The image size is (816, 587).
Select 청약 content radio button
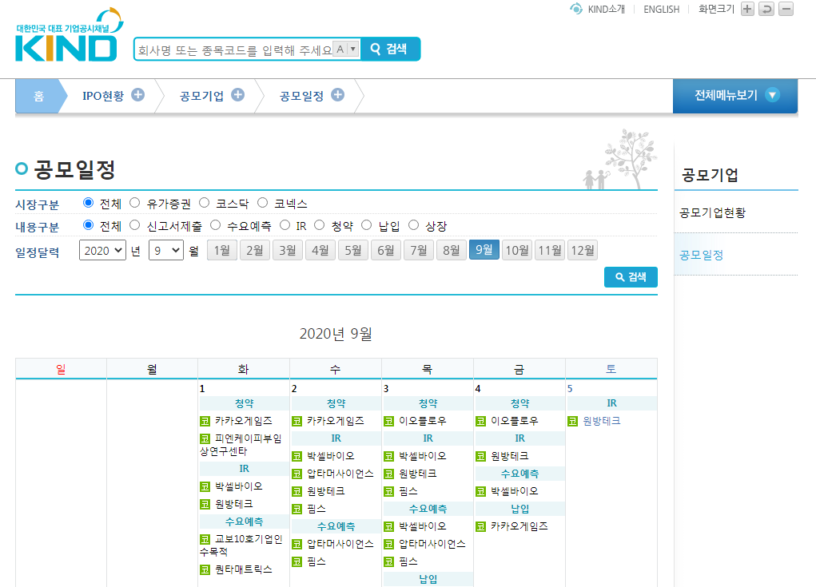pos(320,225)
